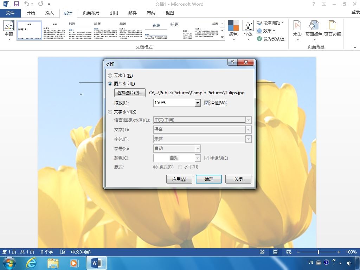Switch to the Mailings (邮件) tab
Image resolution: width=360 pixels, height=270 pixels.
pyautogui.click(x=133, y=13)
